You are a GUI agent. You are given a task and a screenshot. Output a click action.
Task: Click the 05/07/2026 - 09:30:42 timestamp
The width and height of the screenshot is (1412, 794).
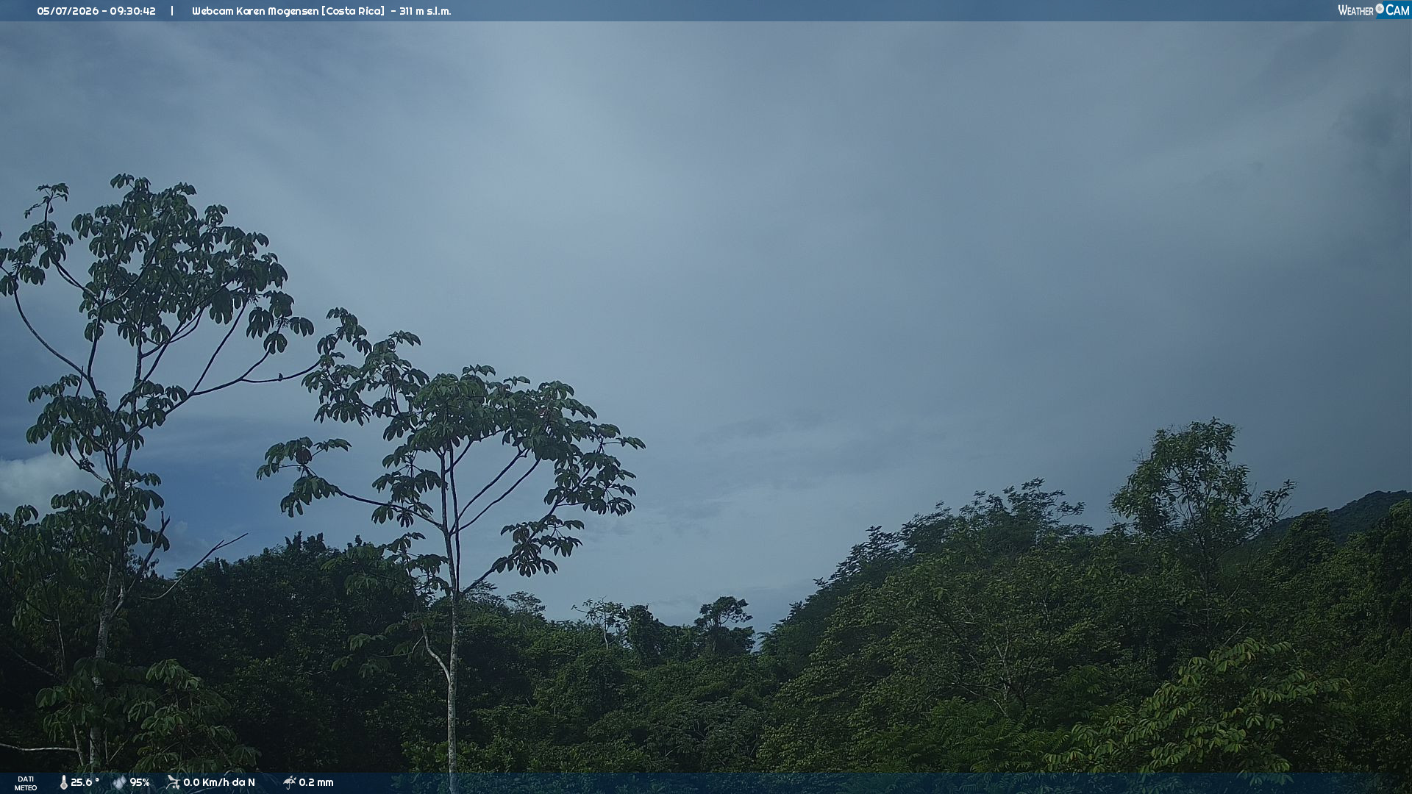[96, 11]
